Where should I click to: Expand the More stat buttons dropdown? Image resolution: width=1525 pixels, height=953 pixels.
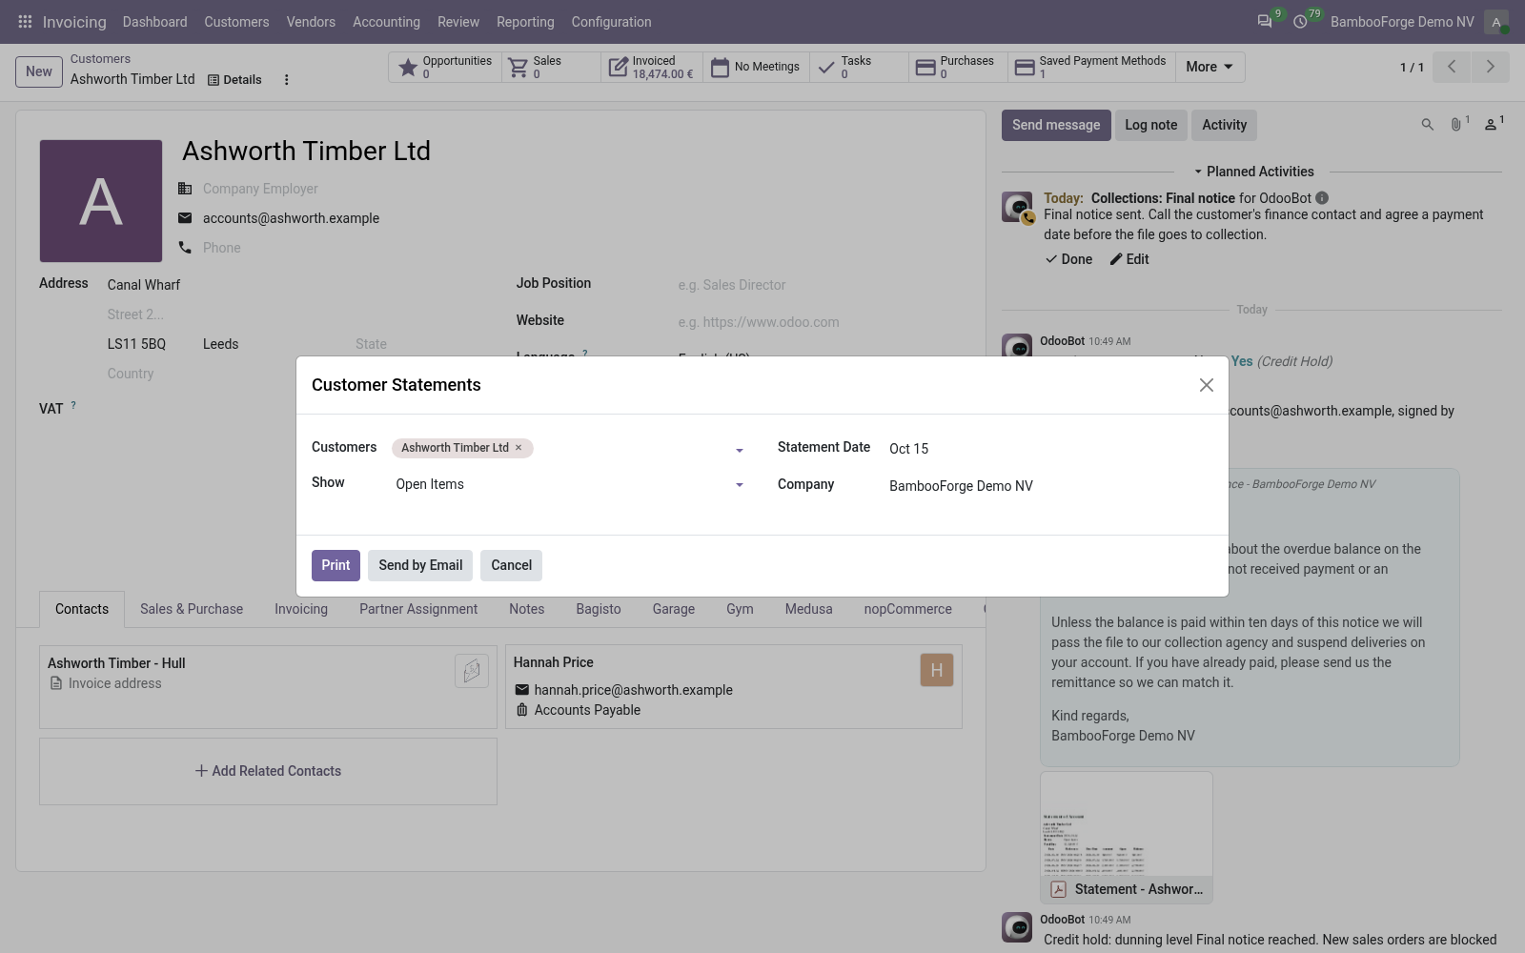coord(1210,67)
